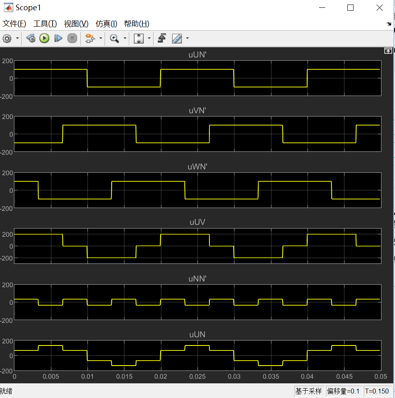The image size is (395, 398).
Task: Open the 仿真(I) menu
Action: click(106, 24)
